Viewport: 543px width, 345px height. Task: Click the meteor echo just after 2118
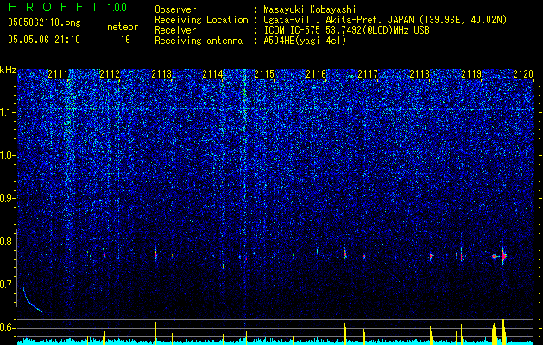[431, 256]
